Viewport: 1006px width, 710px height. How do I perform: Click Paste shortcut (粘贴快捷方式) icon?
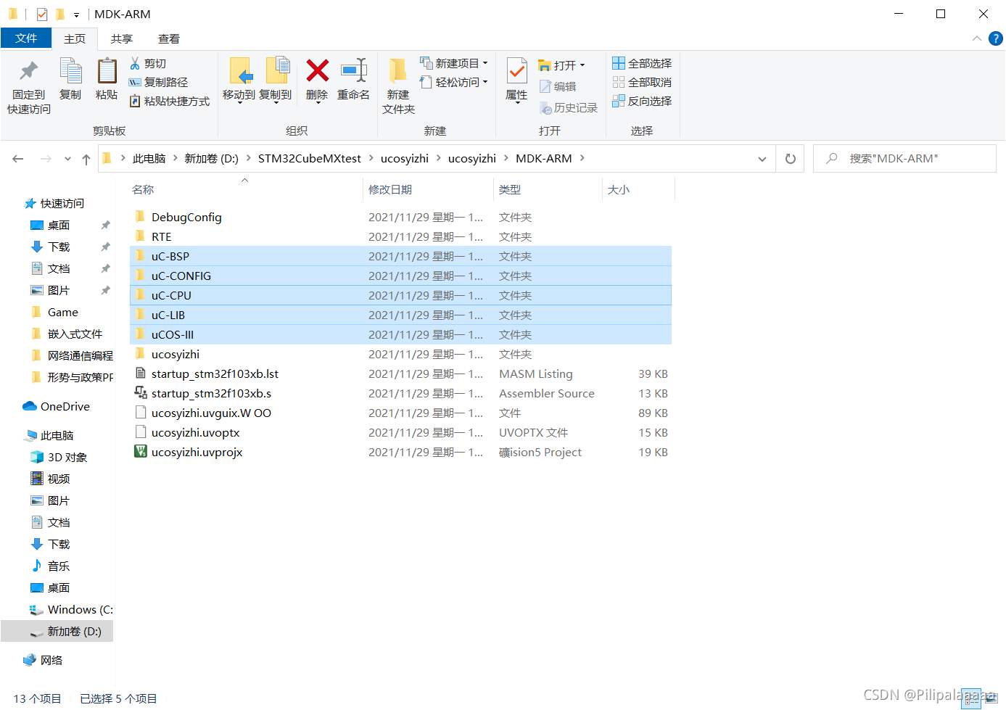[x=135, y=101]
